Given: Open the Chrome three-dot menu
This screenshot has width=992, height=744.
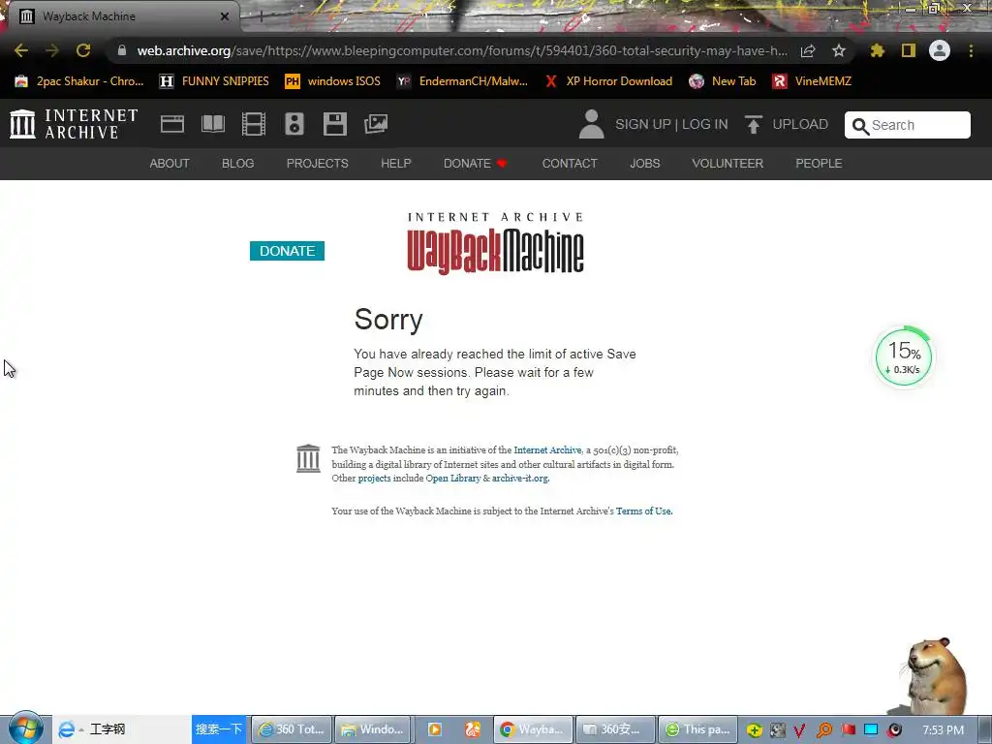Looking at the screenshot, I should point(971,50).
